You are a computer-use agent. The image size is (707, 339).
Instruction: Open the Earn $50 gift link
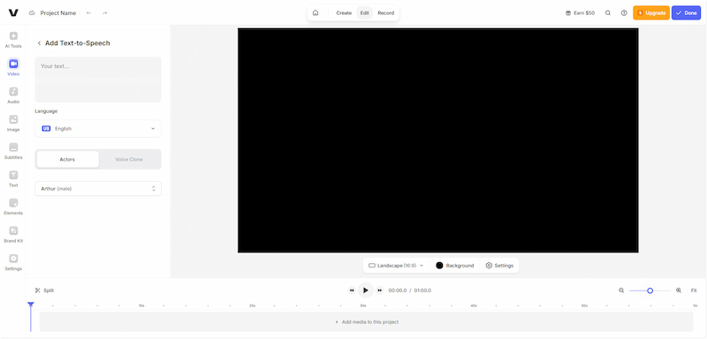[x=581, y=13]
